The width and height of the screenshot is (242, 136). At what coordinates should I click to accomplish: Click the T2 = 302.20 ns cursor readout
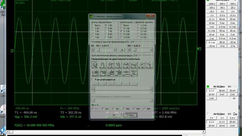[71, 113]
